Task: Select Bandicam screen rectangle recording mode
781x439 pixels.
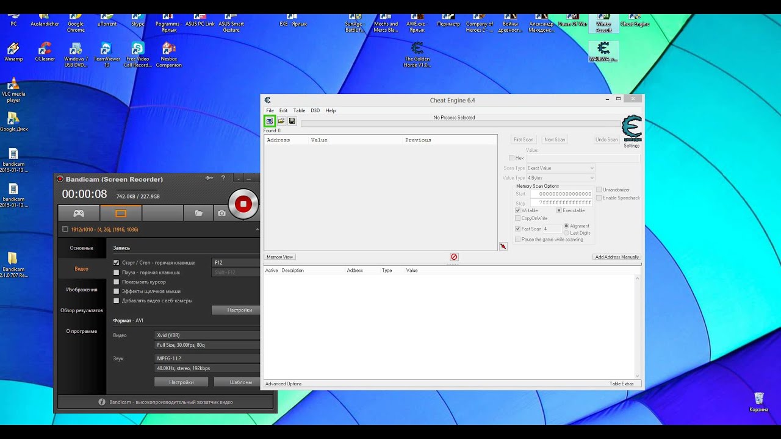Action: pos(121,213)
